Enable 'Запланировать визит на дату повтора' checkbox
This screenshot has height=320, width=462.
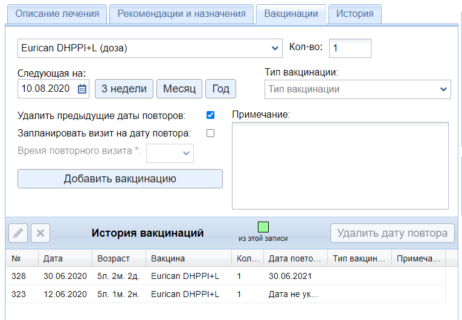(210, 133)
